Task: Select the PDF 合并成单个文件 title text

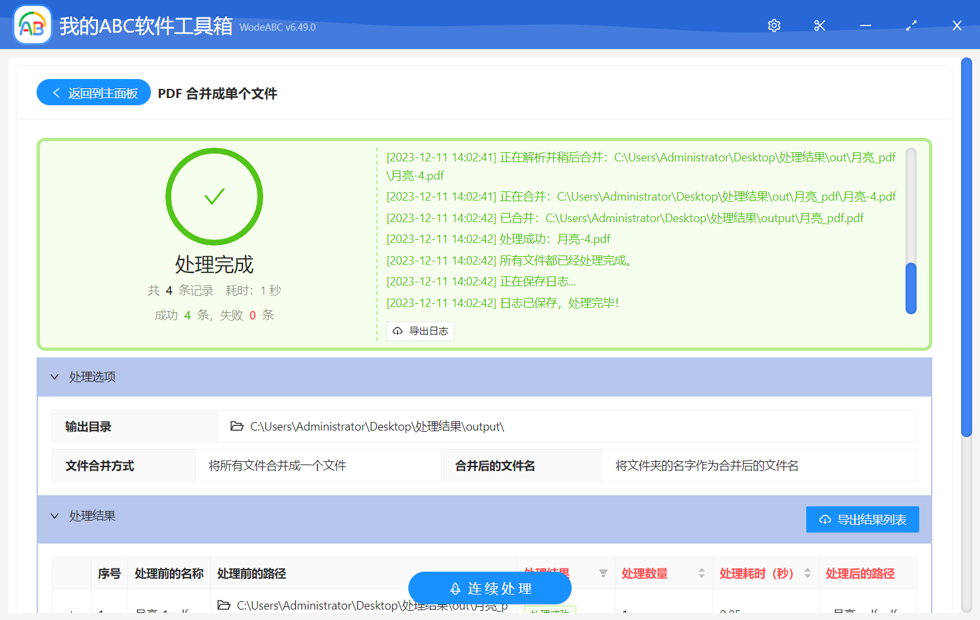Action: click(x=217, y=93)
